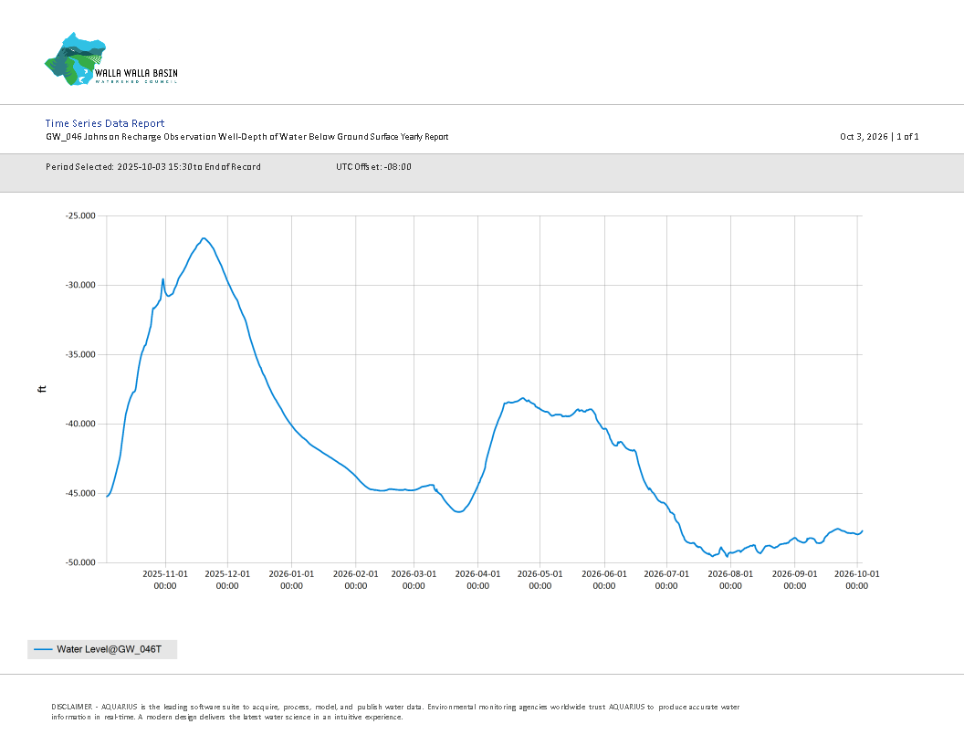Click the 2026-03-01 x-axis date label

414,580
